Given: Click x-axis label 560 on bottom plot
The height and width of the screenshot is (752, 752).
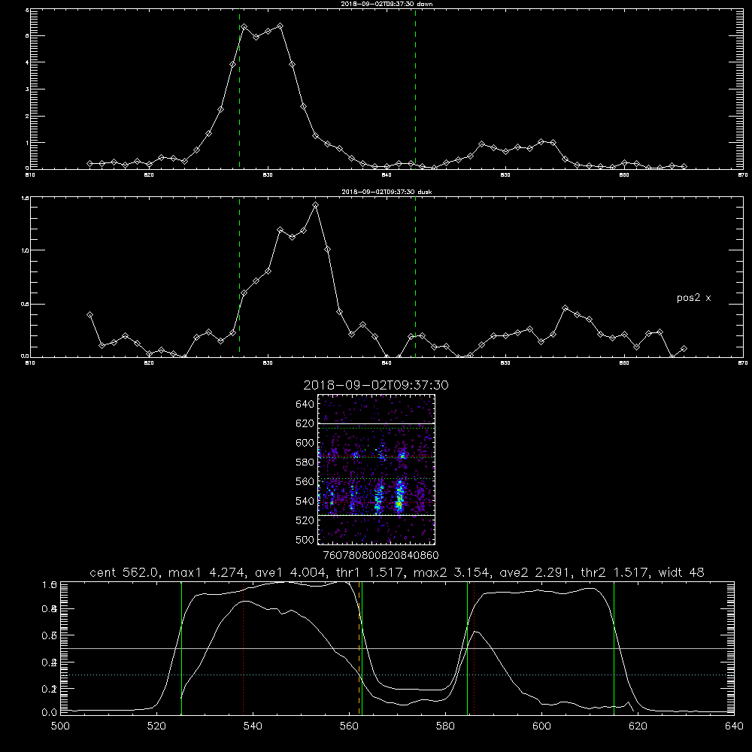Looking at the screenshot, I should (x=349, y=726).
